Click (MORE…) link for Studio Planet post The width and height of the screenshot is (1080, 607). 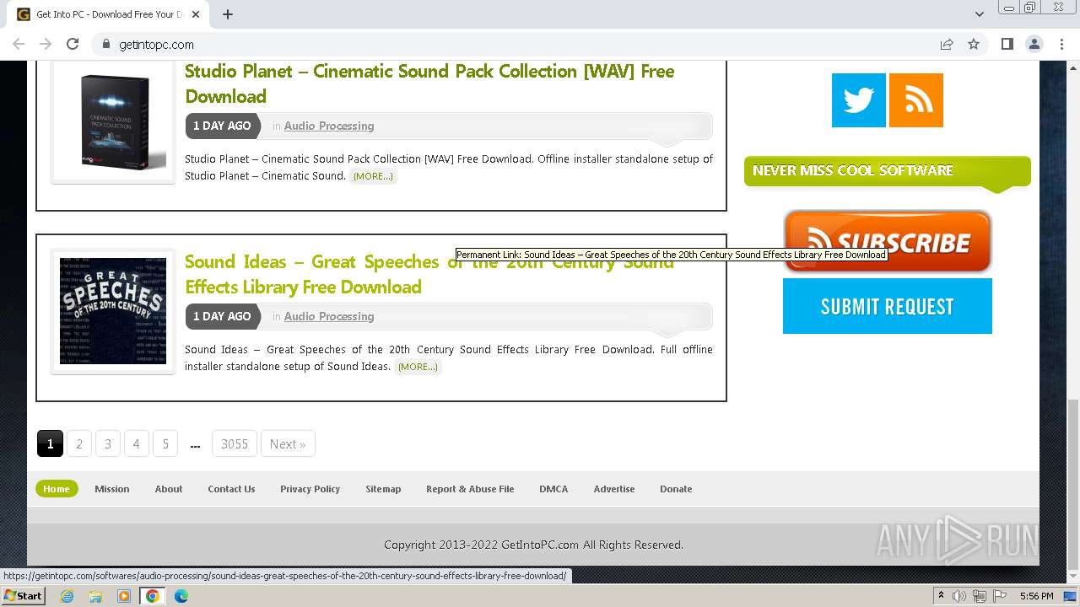pyautogui.click(x=373, y=176)
